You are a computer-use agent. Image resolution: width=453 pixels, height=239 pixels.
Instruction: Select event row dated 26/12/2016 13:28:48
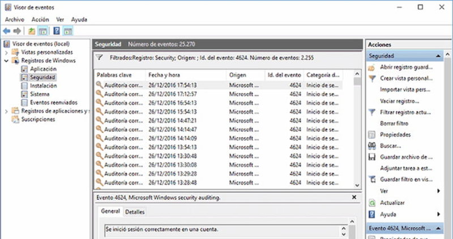tap(219, 182)
